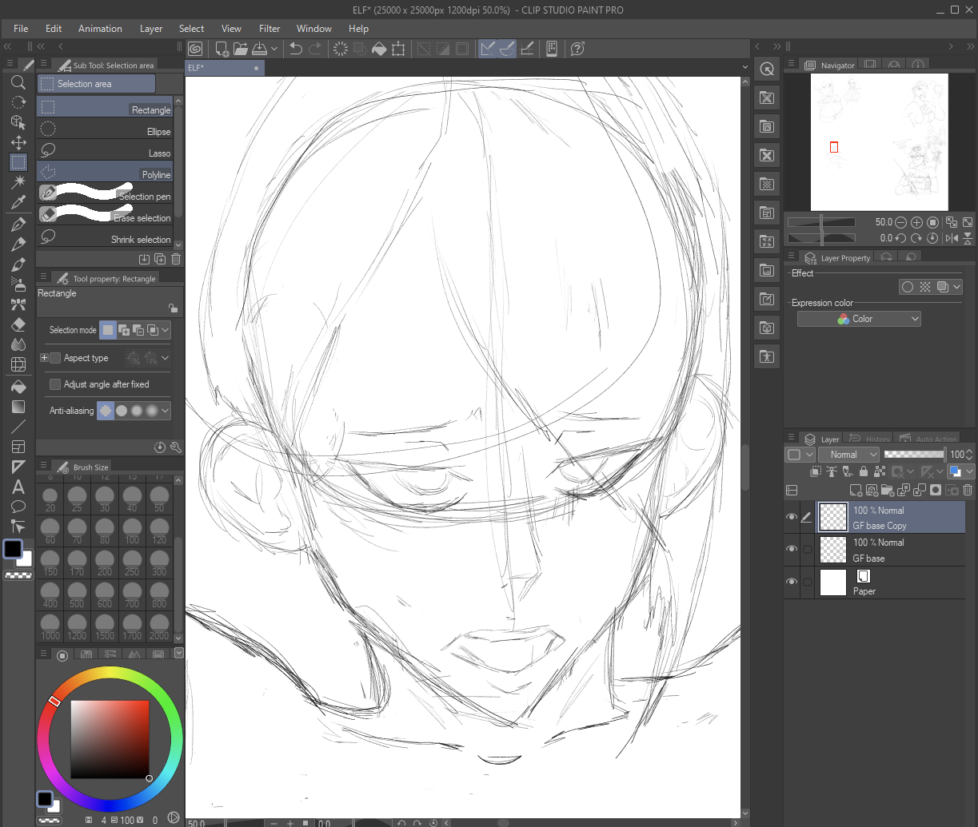Toggle Snap to ruler in command bar
Screen dimensions: 978x827
(488, 49)
